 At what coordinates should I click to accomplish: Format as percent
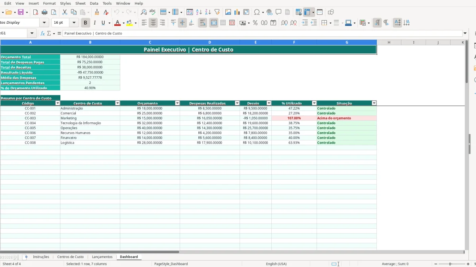click(255, 23)
